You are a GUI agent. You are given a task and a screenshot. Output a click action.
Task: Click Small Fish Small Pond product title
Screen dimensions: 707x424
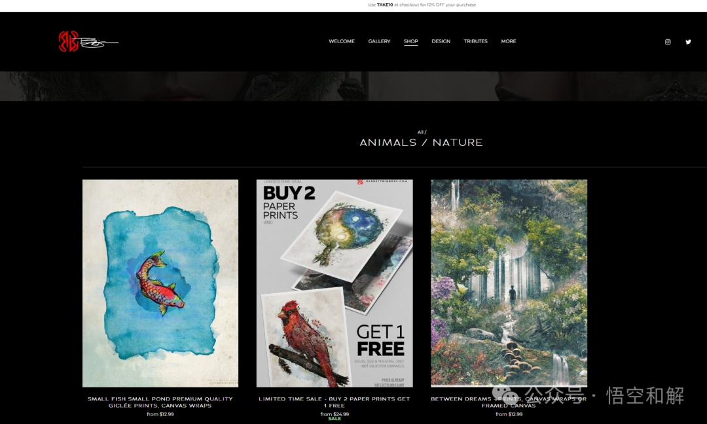click(x=160, y=402)
